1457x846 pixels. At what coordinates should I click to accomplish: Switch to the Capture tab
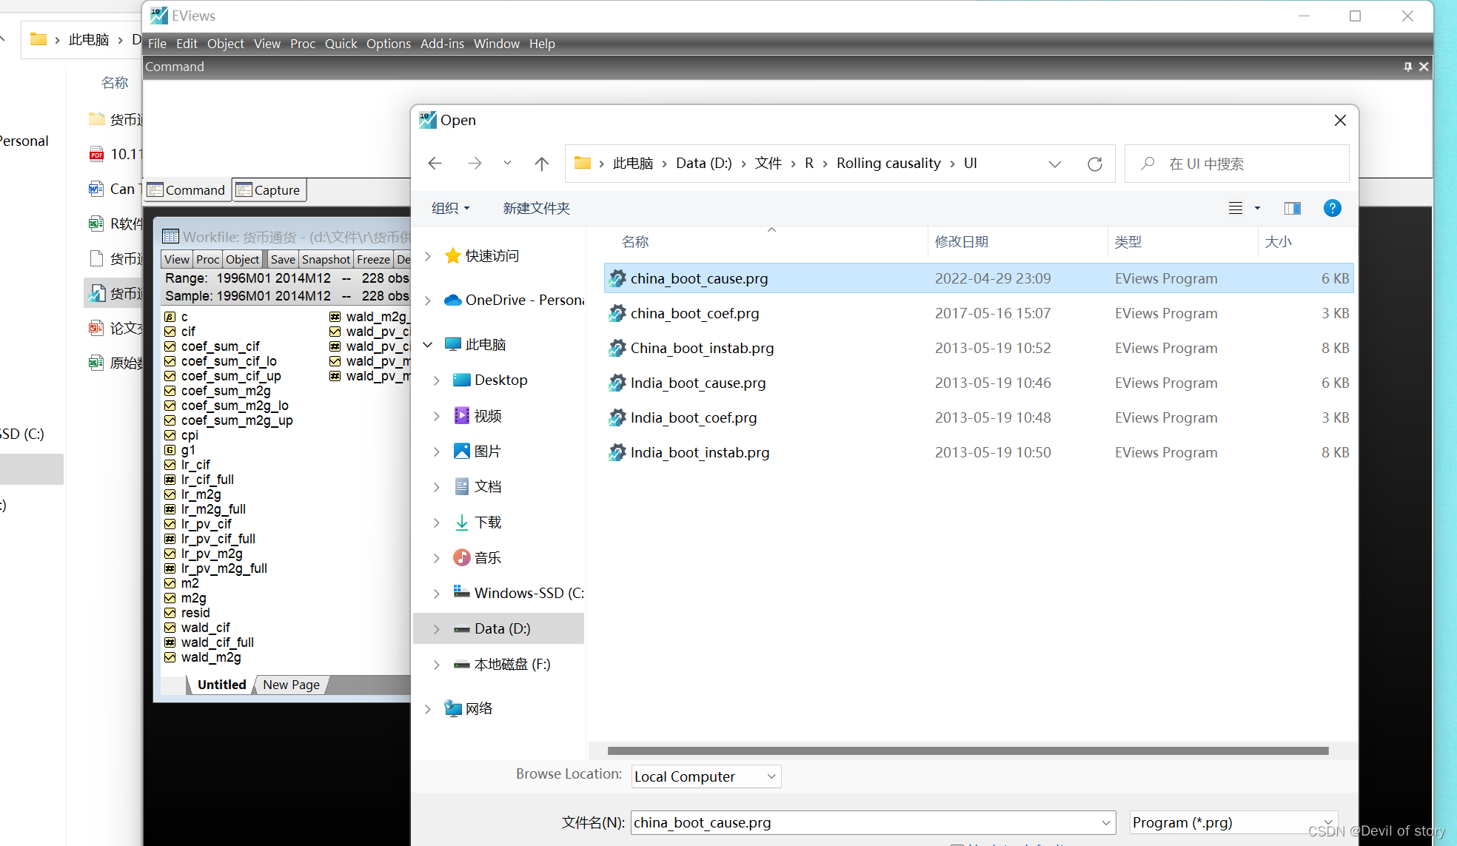click(269, 190)
